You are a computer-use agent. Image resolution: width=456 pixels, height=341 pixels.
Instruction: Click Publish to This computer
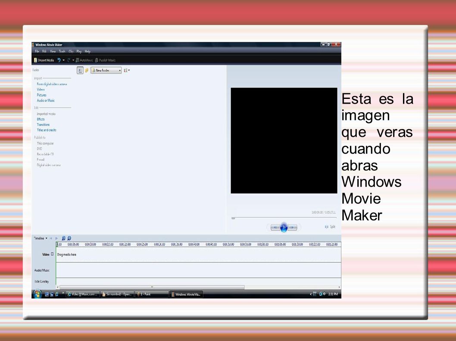(x=45, y=143)
